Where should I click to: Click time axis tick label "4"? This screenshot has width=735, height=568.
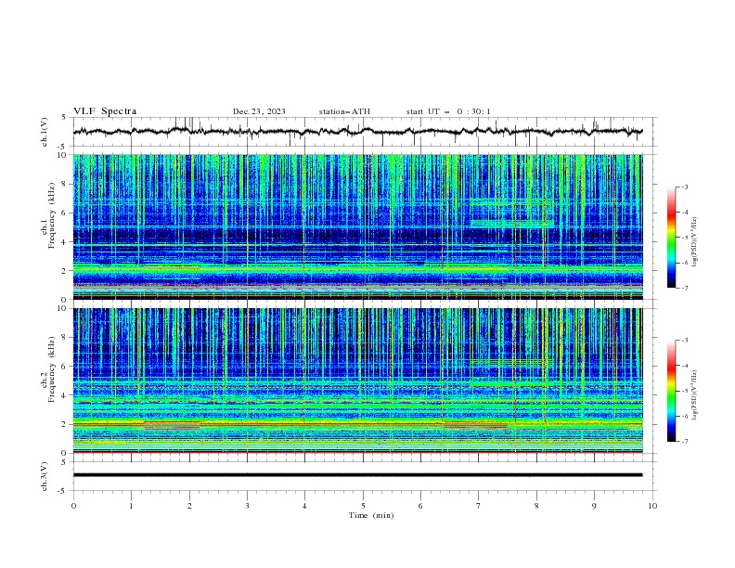click(x=304, y=506)
